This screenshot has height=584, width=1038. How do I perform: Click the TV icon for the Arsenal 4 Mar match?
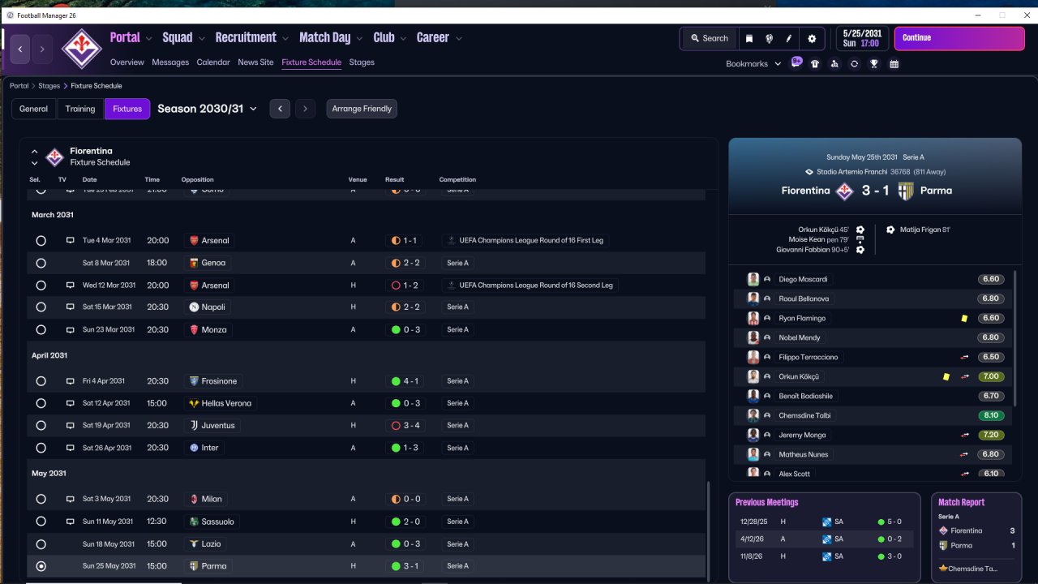coord(70,241)
